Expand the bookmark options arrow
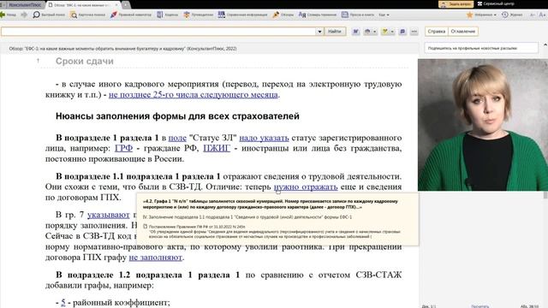The image size is (548, 308). tap(392, 32)
